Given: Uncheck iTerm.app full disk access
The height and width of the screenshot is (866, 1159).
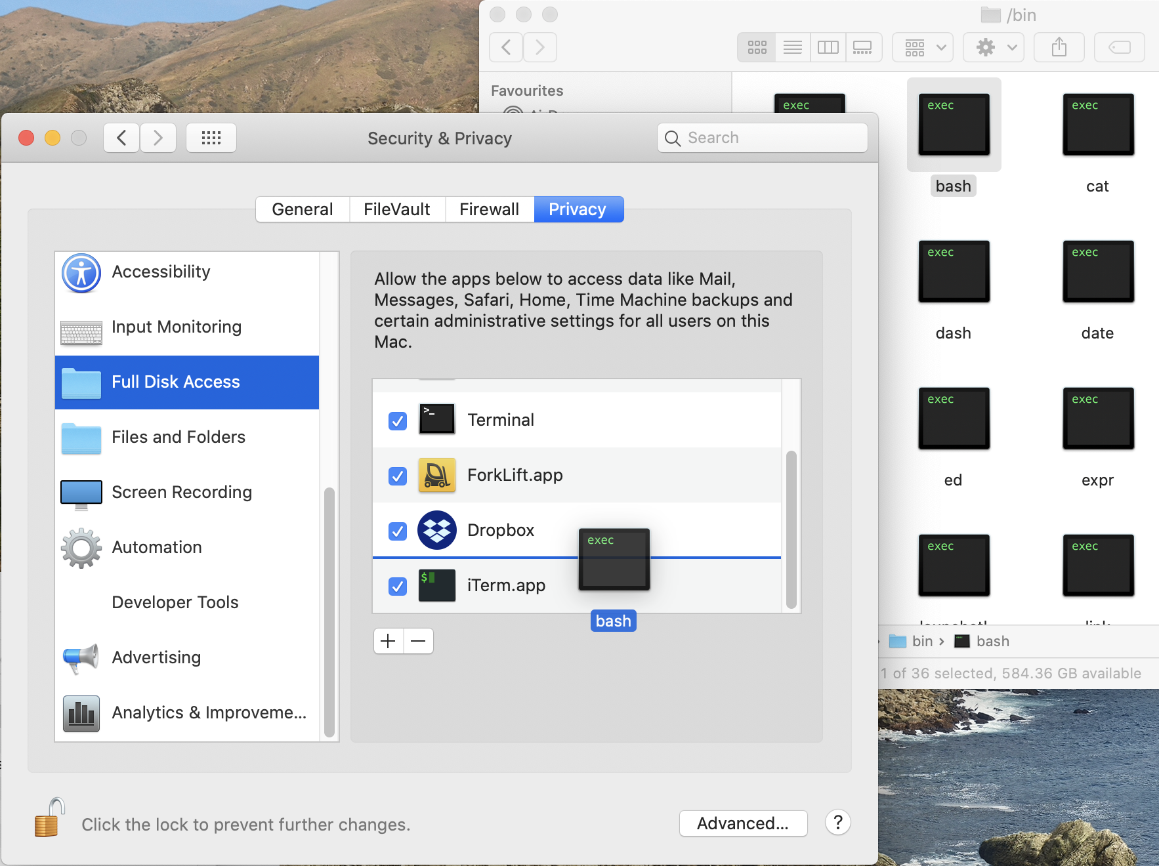Looking at the screenshot, I should pyautogui.click(x=398, y=586).
